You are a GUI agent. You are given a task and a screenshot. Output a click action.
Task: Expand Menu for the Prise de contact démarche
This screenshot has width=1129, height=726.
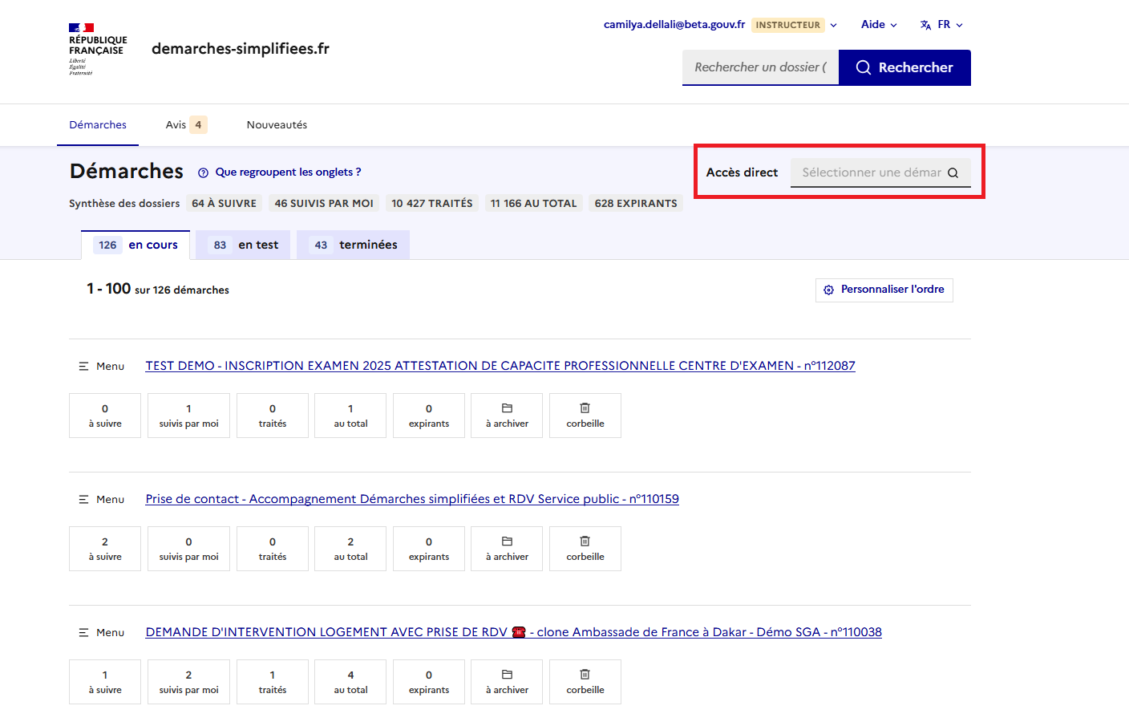(x=102, y=499)
